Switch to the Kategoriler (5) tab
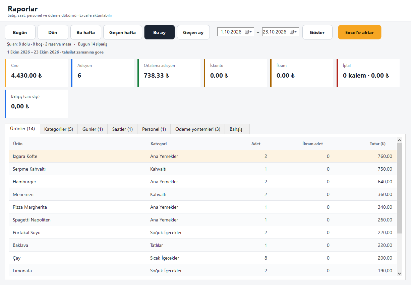This screenshot has width=411, height=285. [x=59, y=129]
